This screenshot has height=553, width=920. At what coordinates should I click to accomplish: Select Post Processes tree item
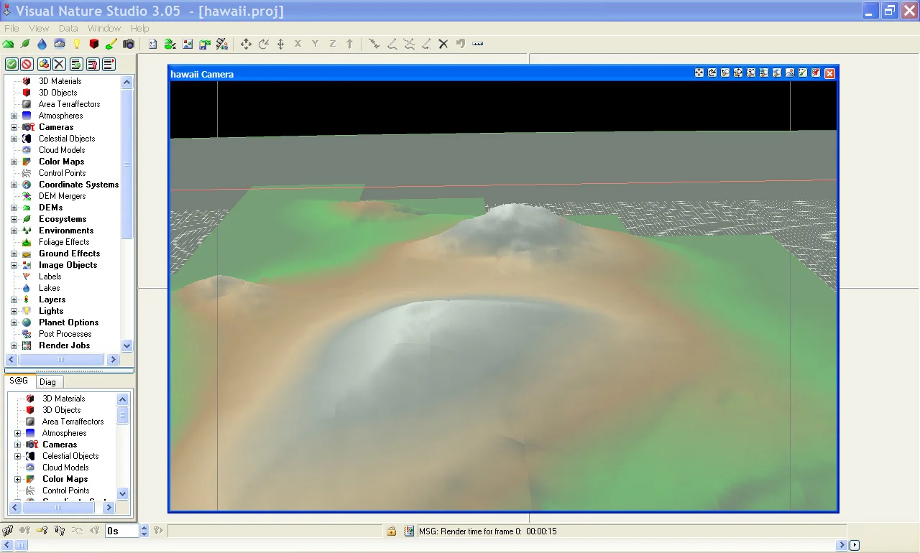coord(65,334)
